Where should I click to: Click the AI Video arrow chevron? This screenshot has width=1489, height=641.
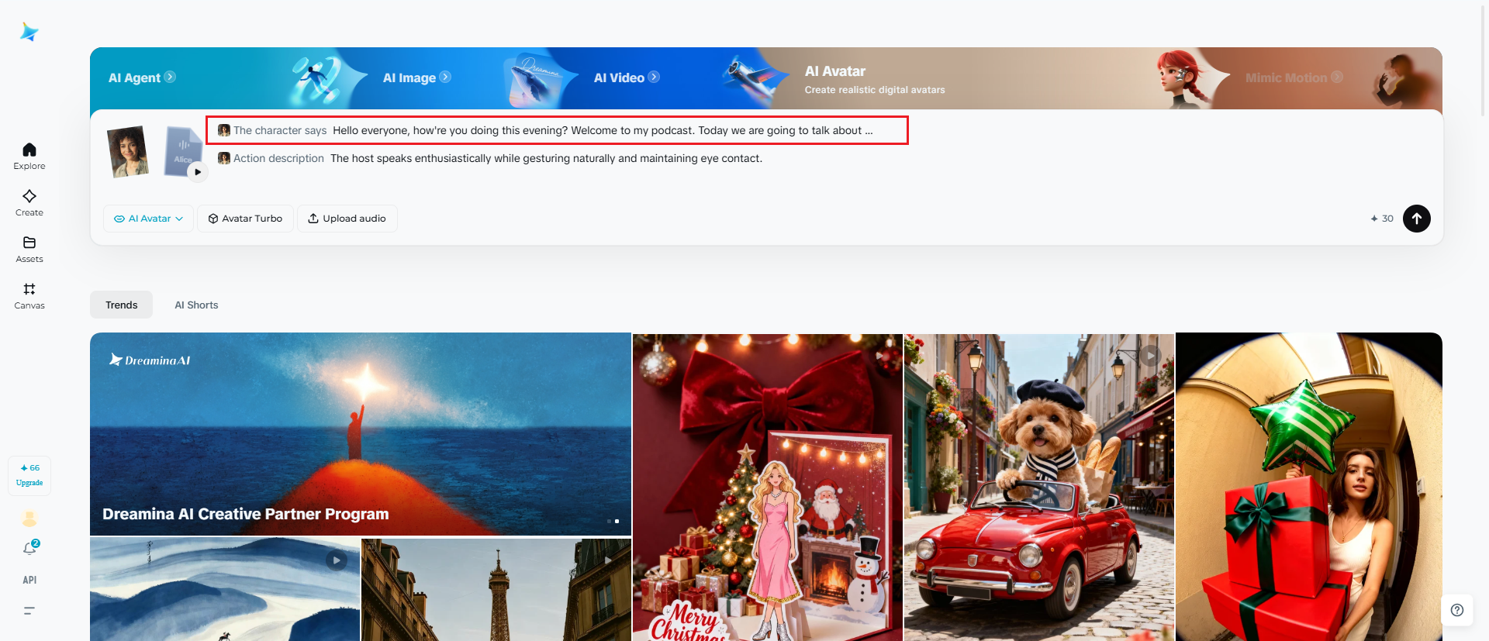point(654,77)
